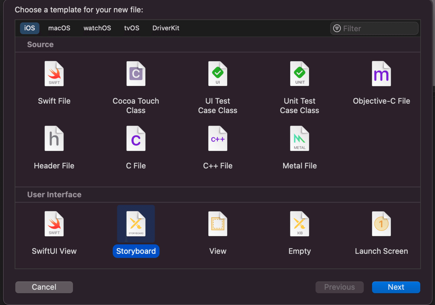Image resolution: width=435 pixels, height=305 pixels.
Task: Click the 'Cocoa Touch Class' label text
Action: coord(136,106)
